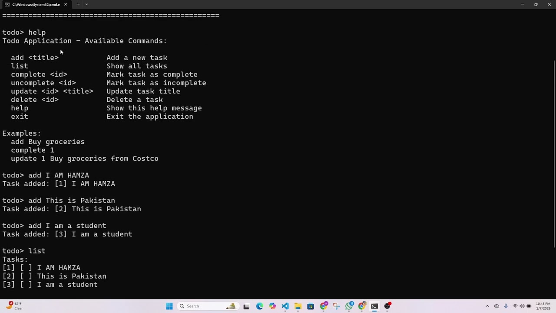This screenshot has height=313, width=556.
Task: Open the Windows Start menu
Action: (169, 306)
